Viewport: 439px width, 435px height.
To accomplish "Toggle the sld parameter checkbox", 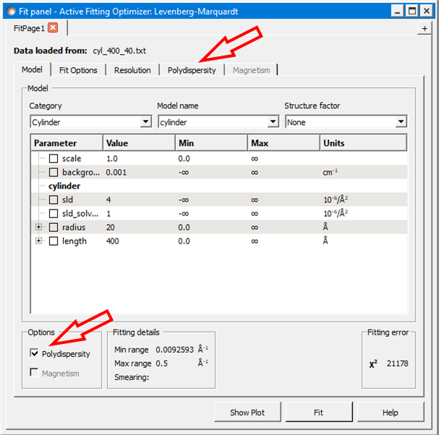I will click(x=54, y=199).
